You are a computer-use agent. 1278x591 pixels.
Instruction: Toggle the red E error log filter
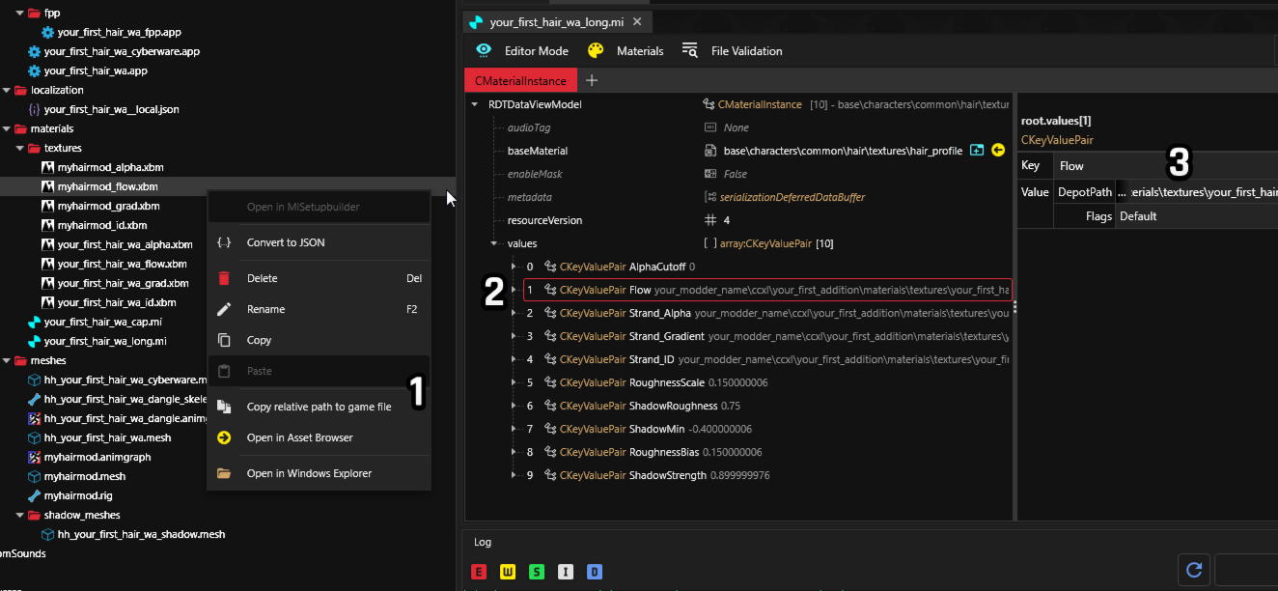click(479, 572)
